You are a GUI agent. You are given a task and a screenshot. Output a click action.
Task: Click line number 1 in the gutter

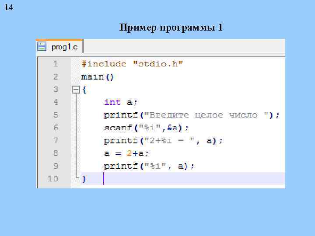[56, 64]
